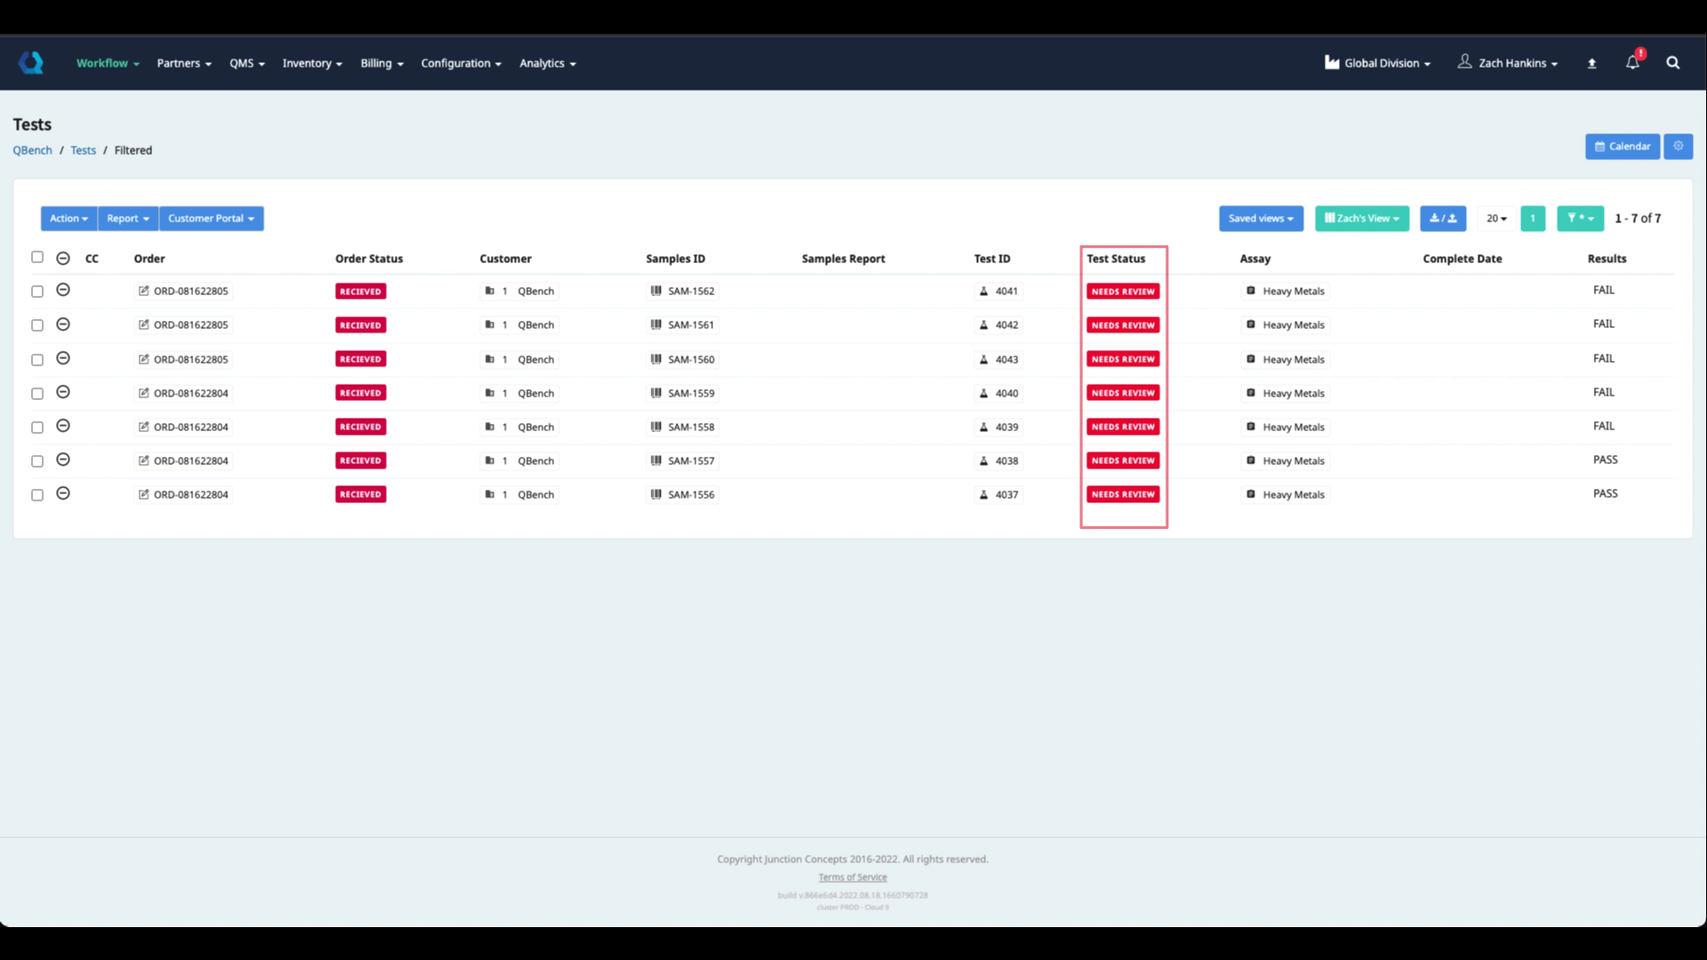Screen dimensions: 1707x960
Task: Check the select-all checkbox in header
Action: (x=37, y=258)
